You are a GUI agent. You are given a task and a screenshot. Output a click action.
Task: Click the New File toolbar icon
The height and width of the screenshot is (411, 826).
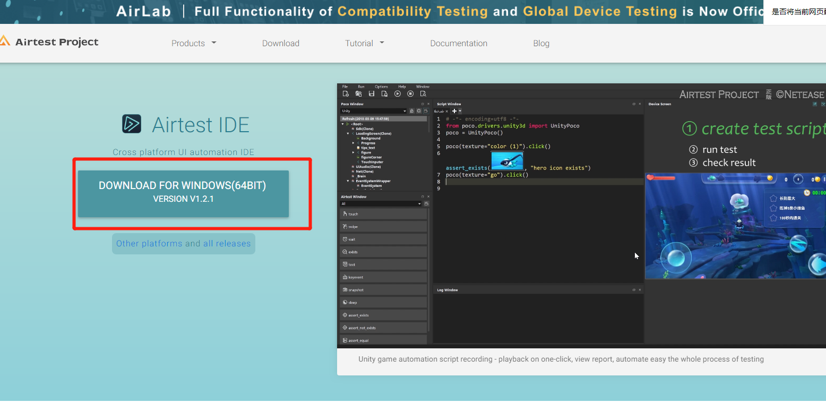click(346, 93)
